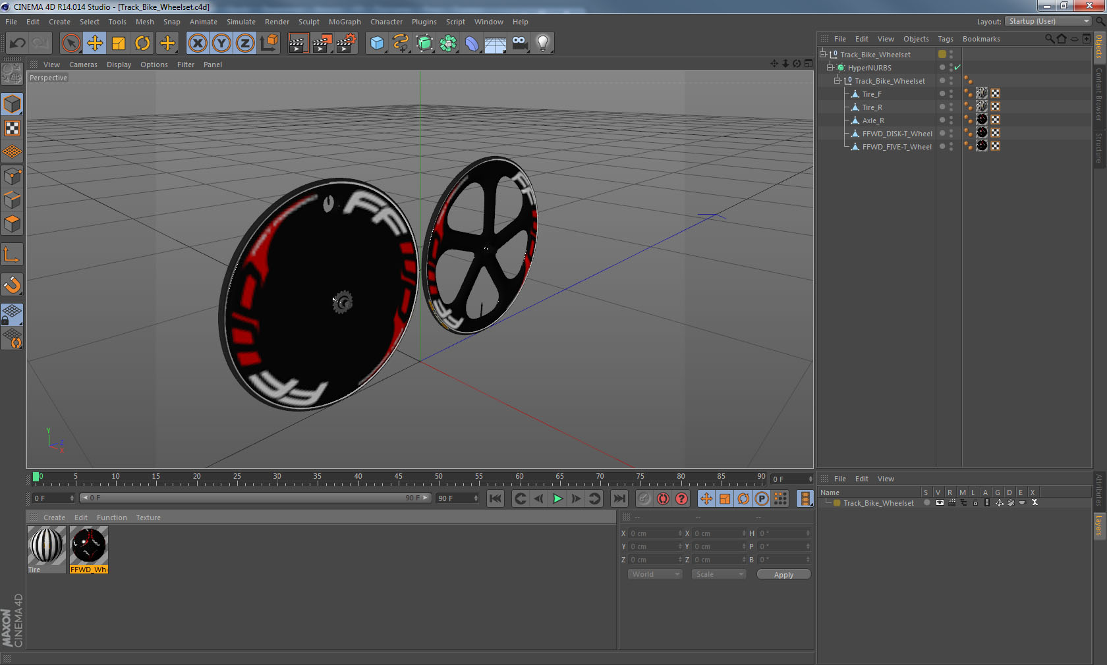Open the Render menu
Viewport: 1107px width, 665px height.
277,22
